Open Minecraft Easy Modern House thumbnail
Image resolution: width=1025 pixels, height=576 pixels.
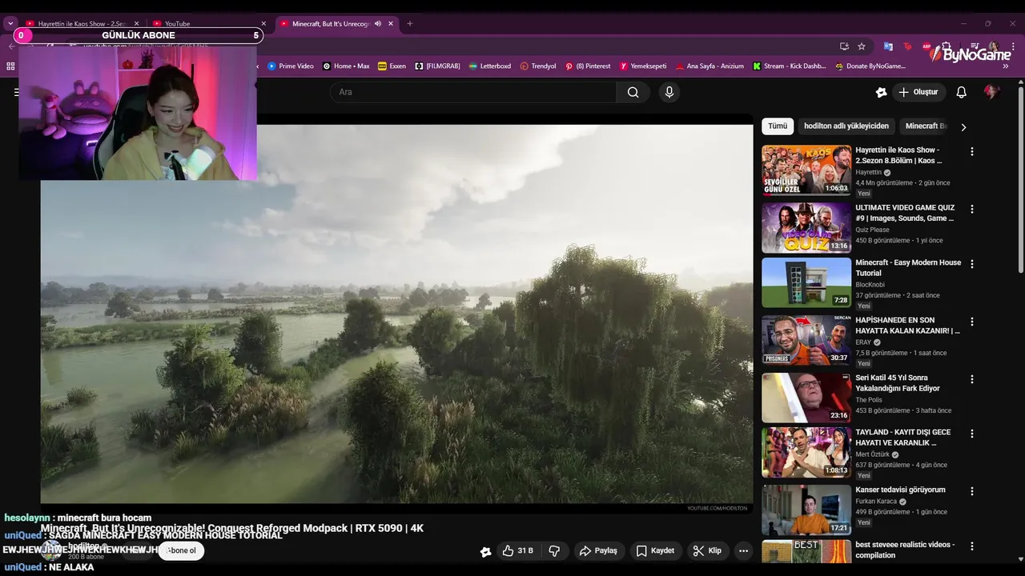click(806, 282)
